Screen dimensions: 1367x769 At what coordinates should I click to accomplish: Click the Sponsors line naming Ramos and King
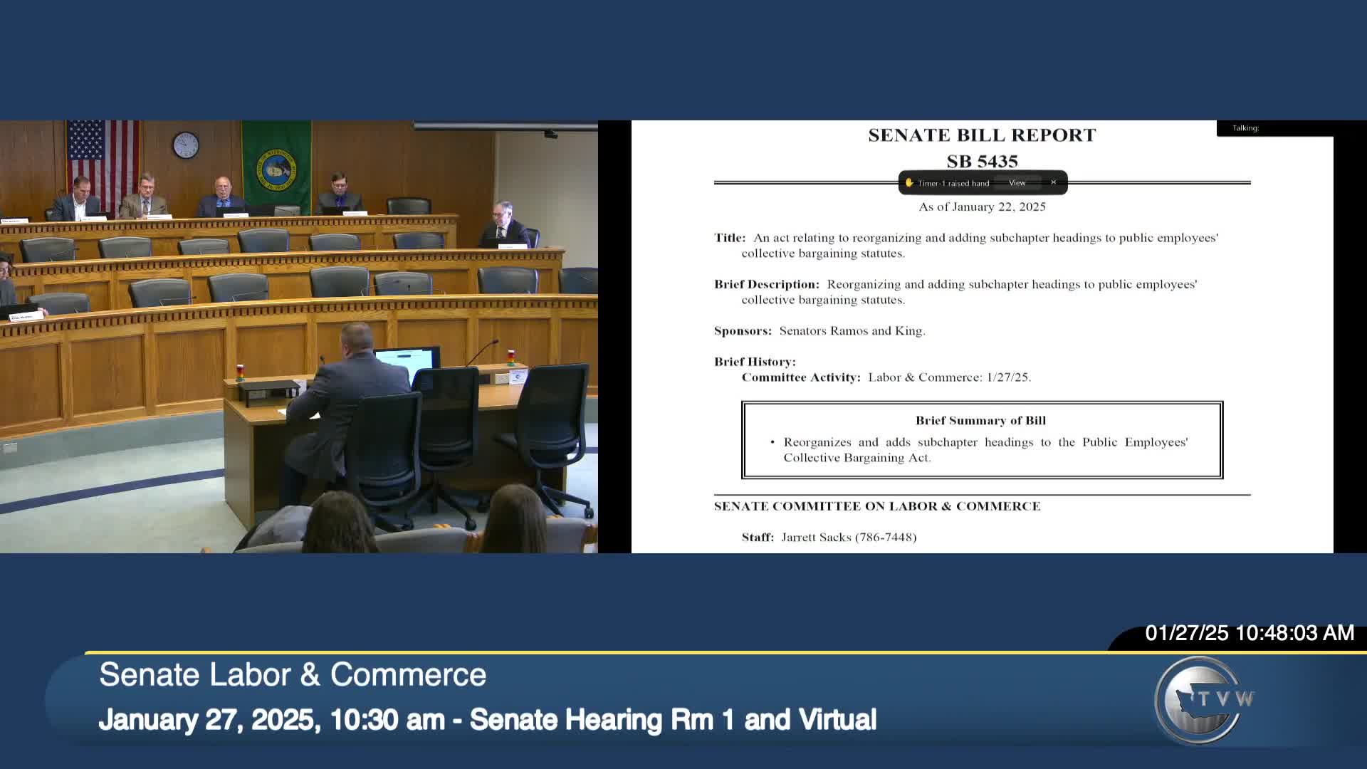(x=819, y=330)
